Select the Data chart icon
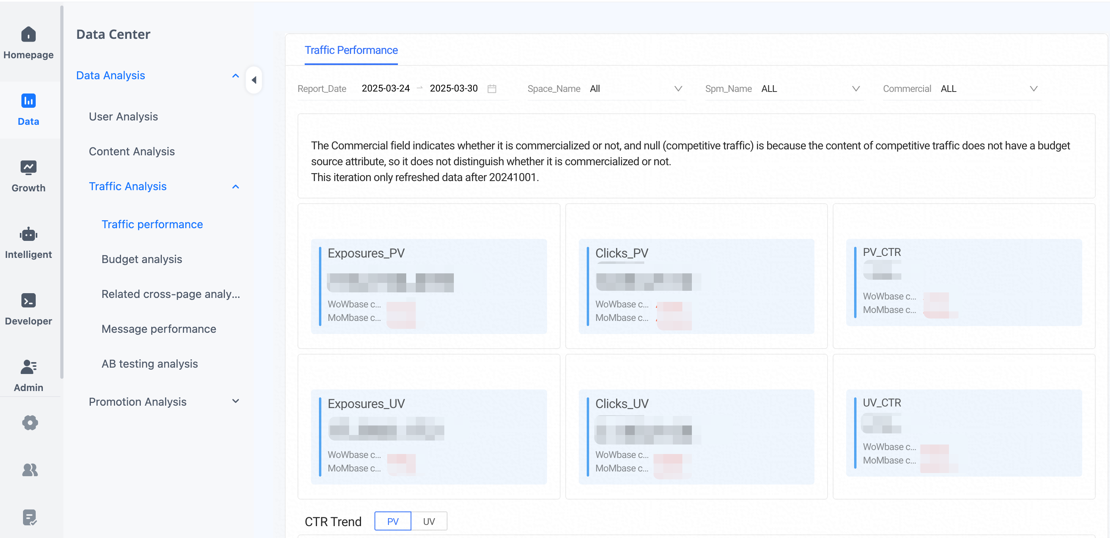This screenshot has width=1110, height=538. (x=29, y=101)
